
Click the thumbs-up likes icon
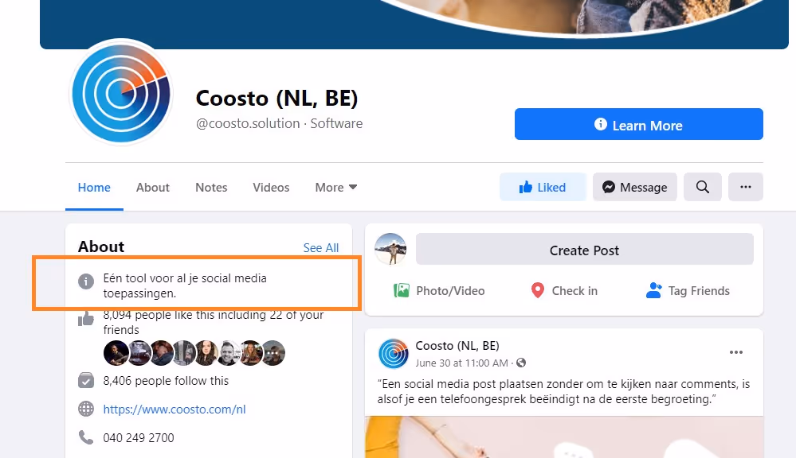coord(86,319)
